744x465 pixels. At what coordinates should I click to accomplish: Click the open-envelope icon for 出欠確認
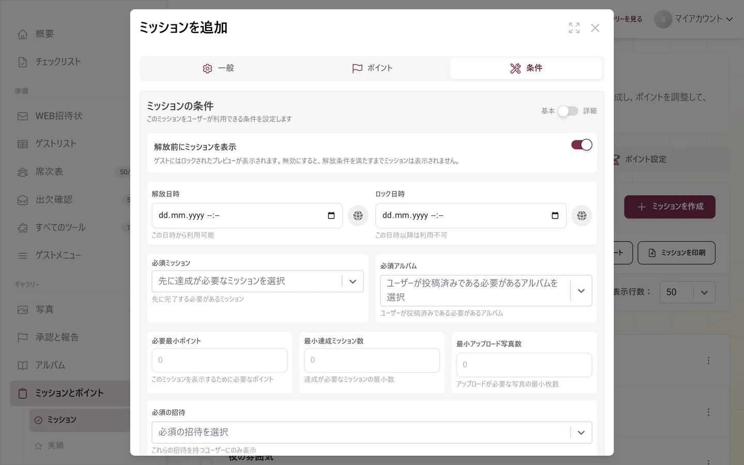23,200
